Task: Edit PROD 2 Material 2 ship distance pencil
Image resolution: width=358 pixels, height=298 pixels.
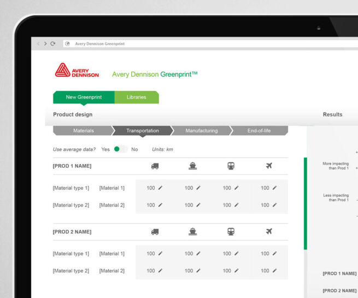Action: click(x=198, y=270)
